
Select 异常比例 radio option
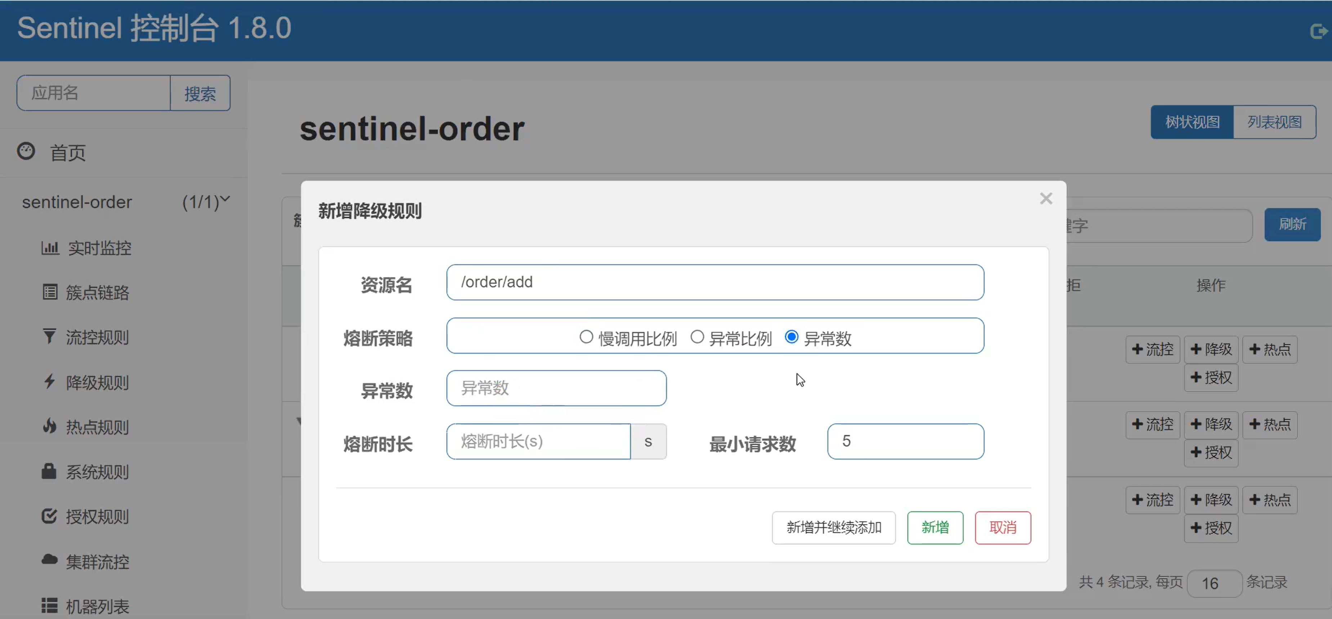(x=697, y=337)
